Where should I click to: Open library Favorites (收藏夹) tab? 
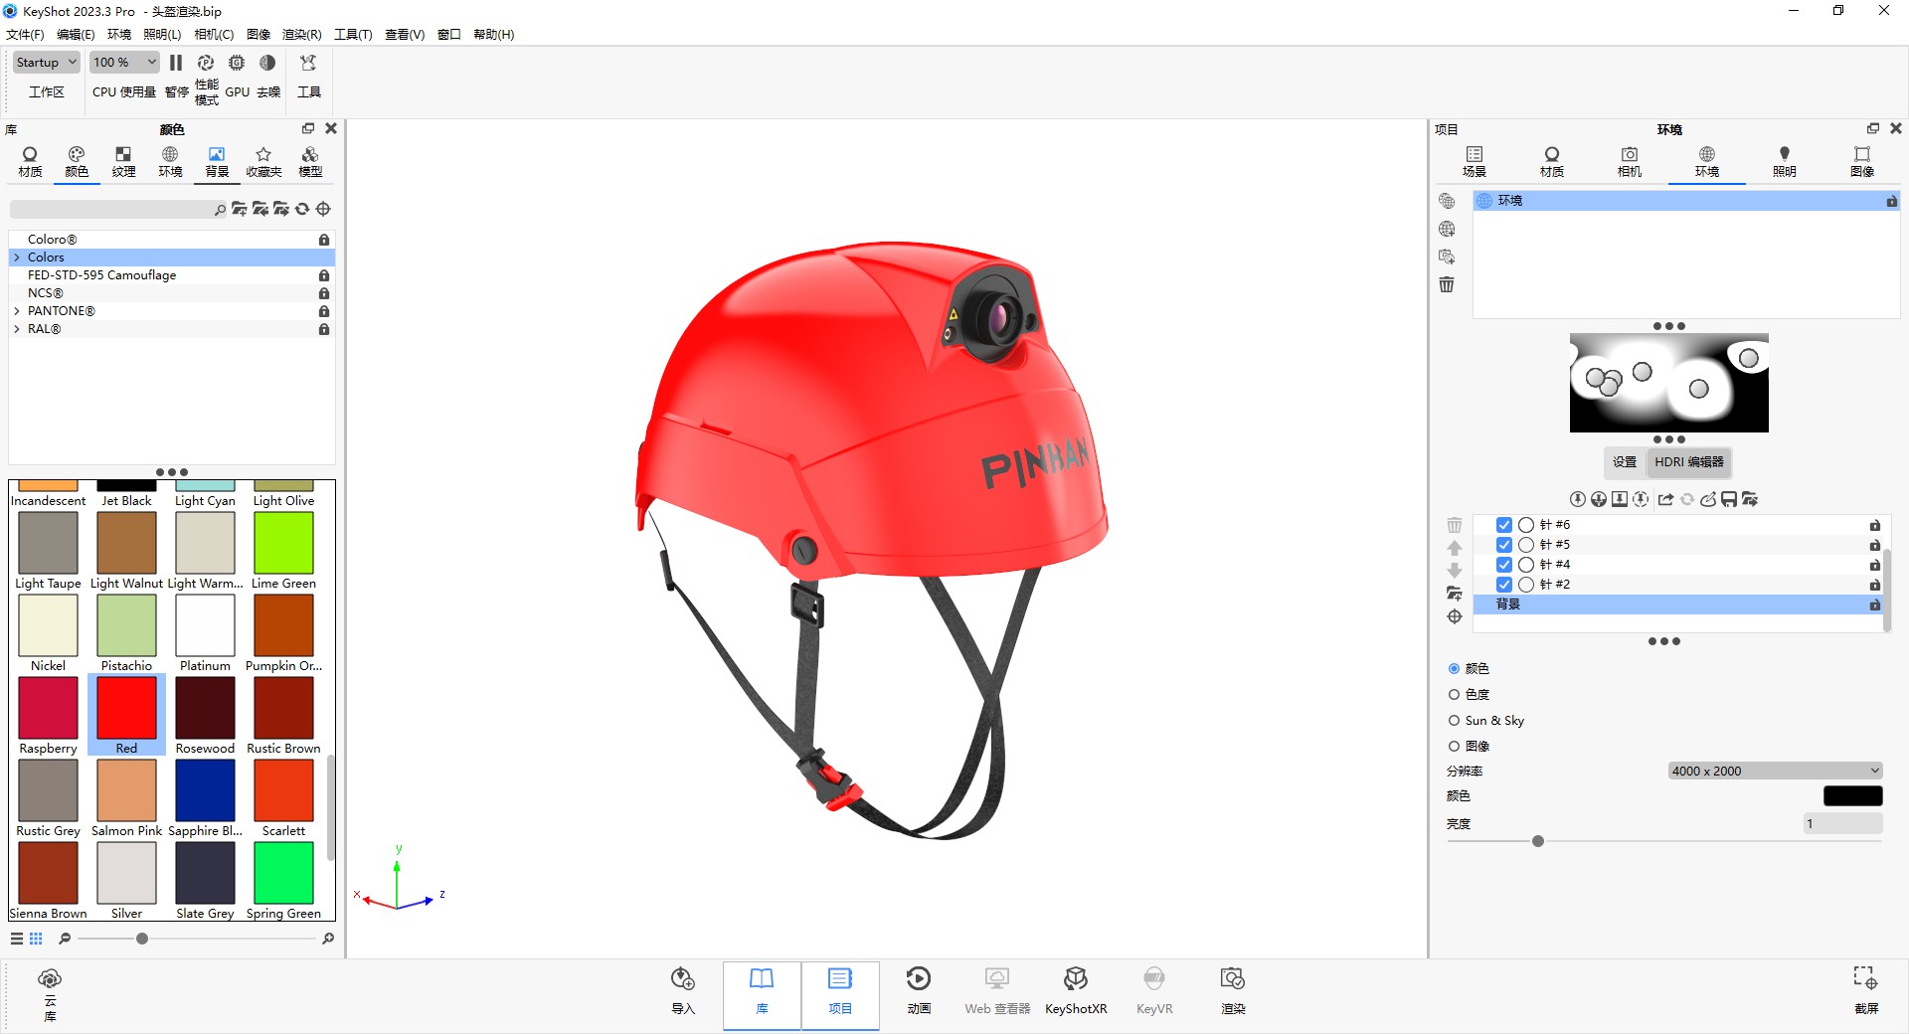[263, 162]
